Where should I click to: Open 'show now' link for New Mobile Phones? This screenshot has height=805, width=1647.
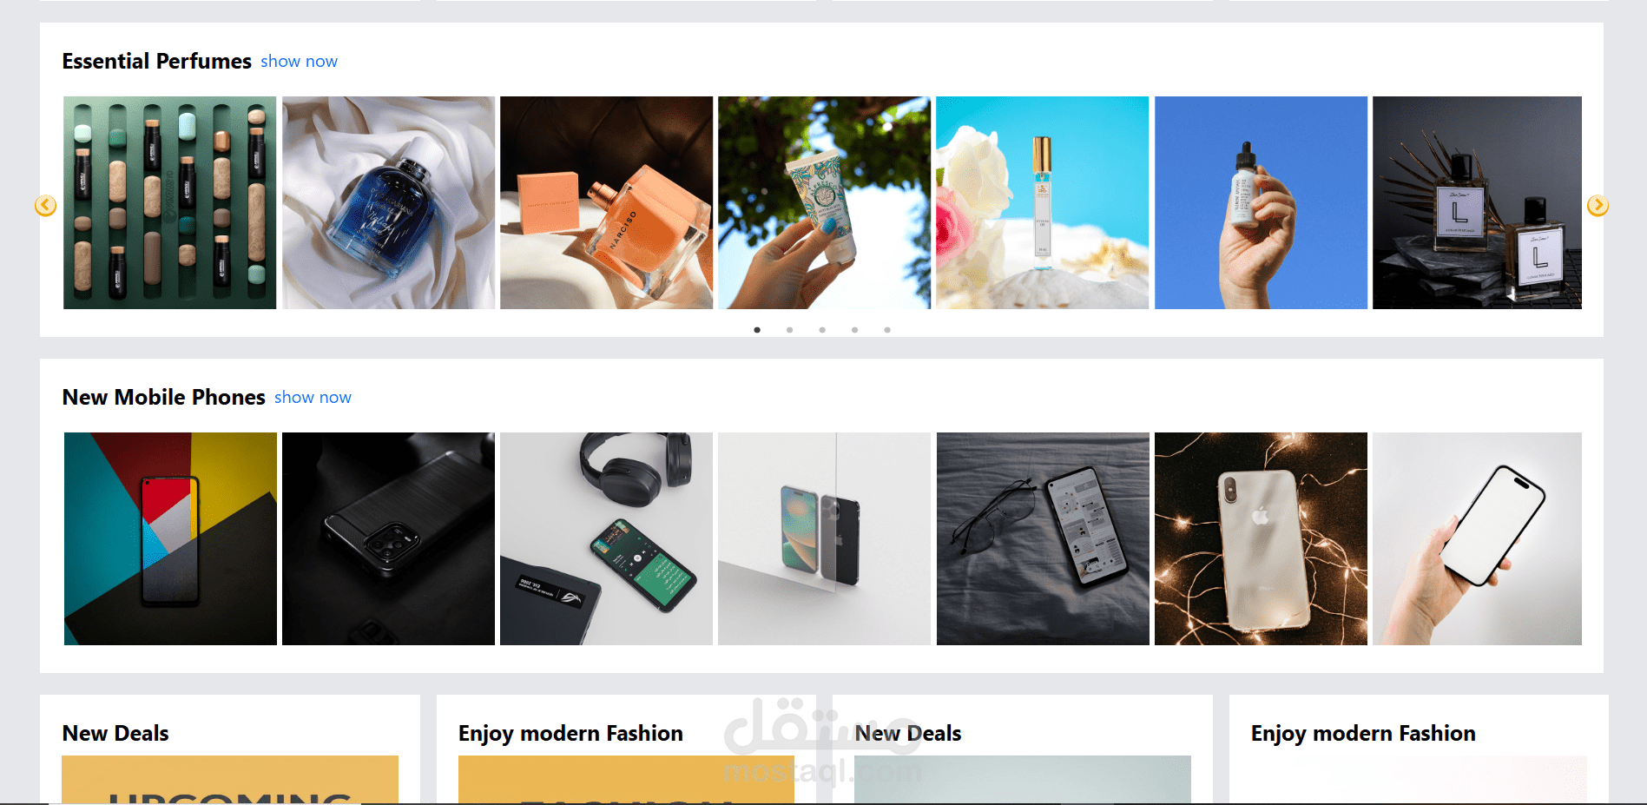(x=313, y=398)
